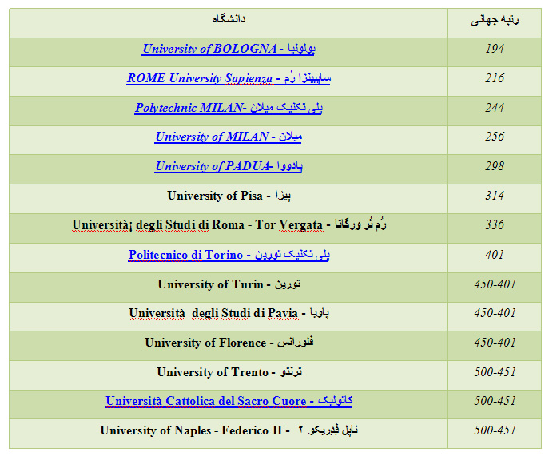The height and width of the screenshot is (464, 553).
Task: Select the University of Pisa text
Action: pyautogui.click(x=229, y=196)
